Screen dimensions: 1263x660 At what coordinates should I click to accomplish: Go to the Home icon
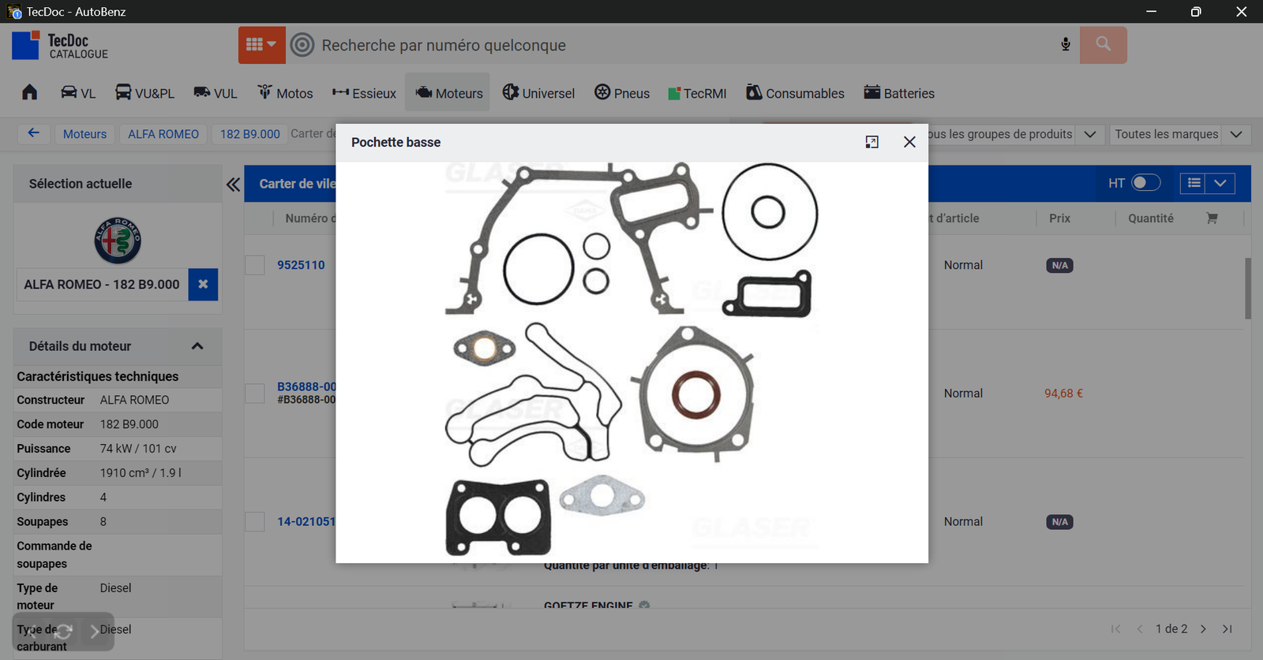tap(30, 92)
